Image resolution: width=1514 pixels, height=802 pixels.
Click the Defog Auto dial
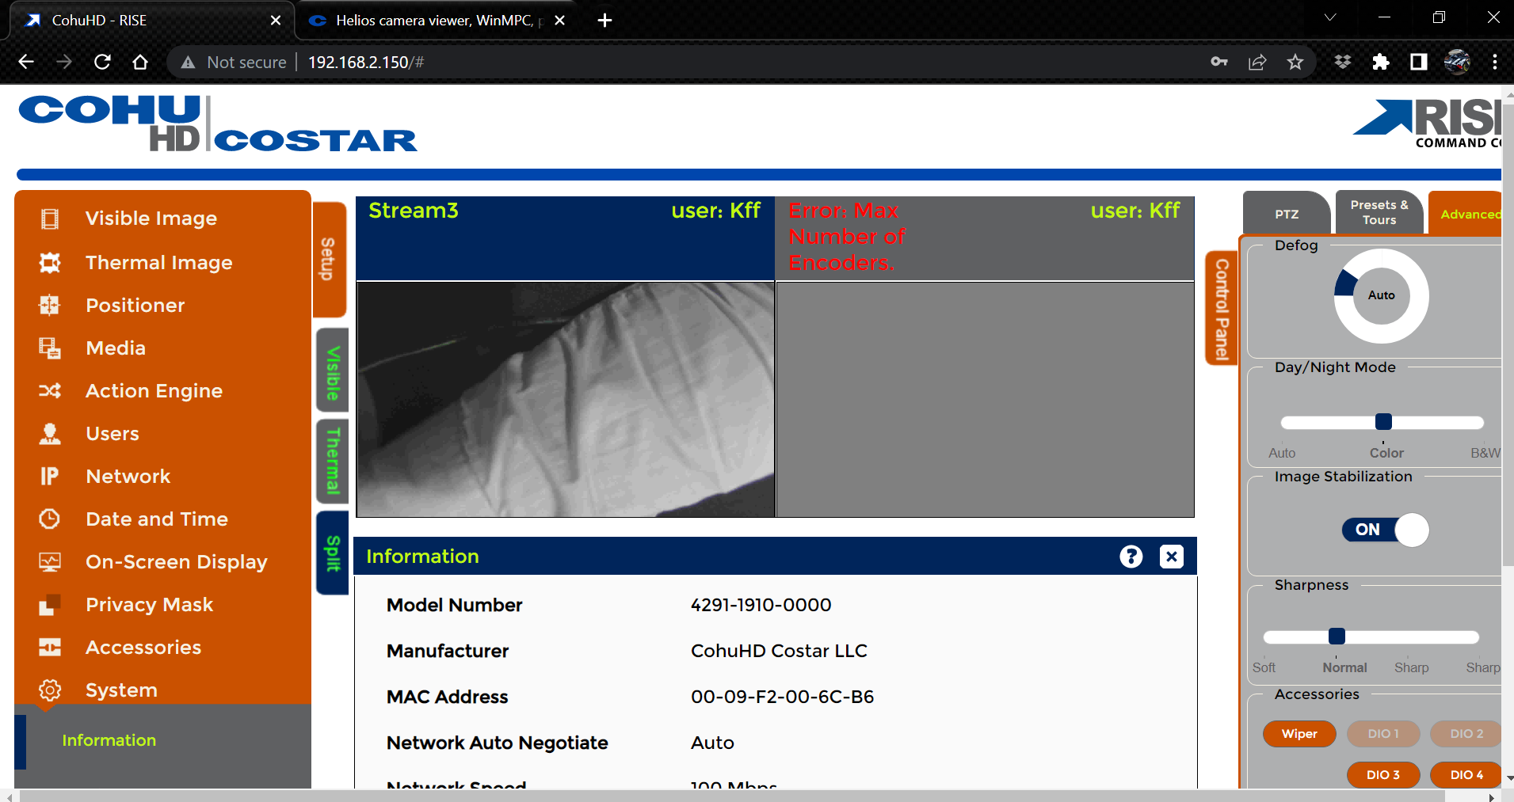pyautogui.click(x=1381, y=295)
